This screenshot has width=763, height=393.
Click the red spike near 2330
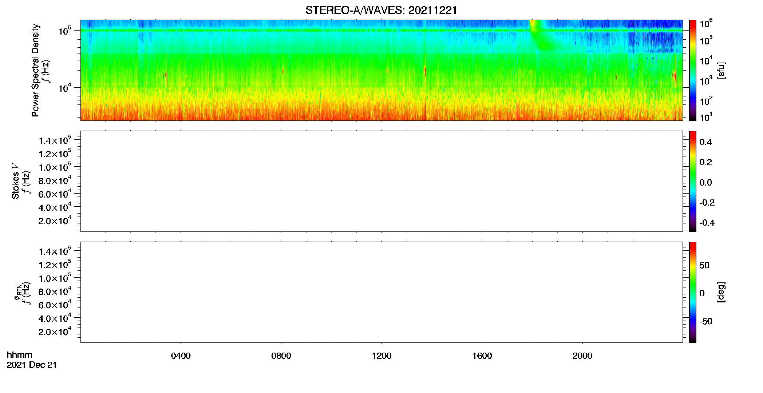tap(675, 77)
